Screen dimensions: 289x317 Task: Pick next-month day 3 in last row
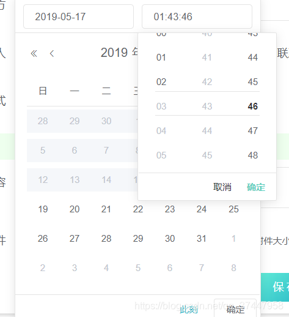coord(75,268)
